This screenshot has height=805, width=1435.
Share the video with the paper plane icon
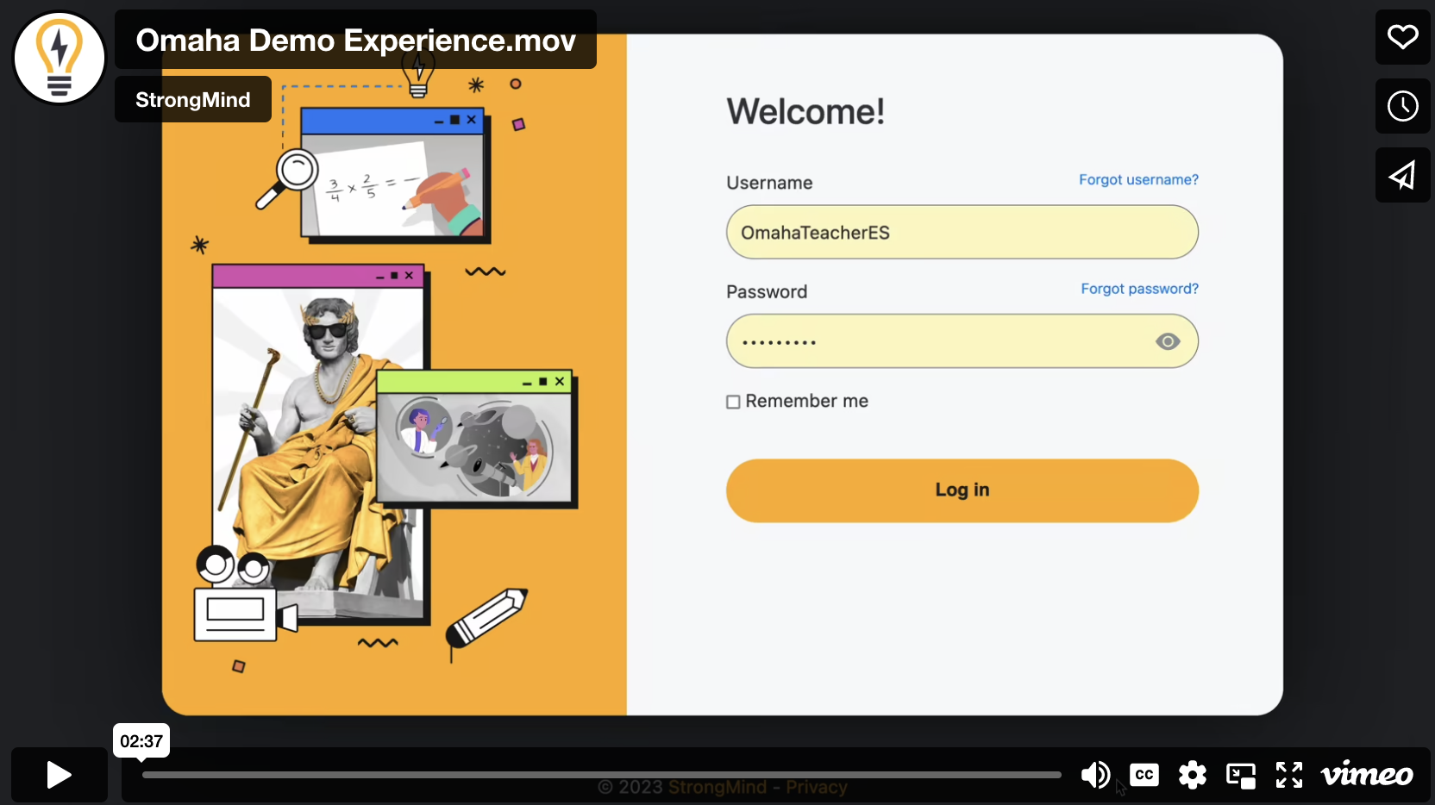[x=1402, y=175]
